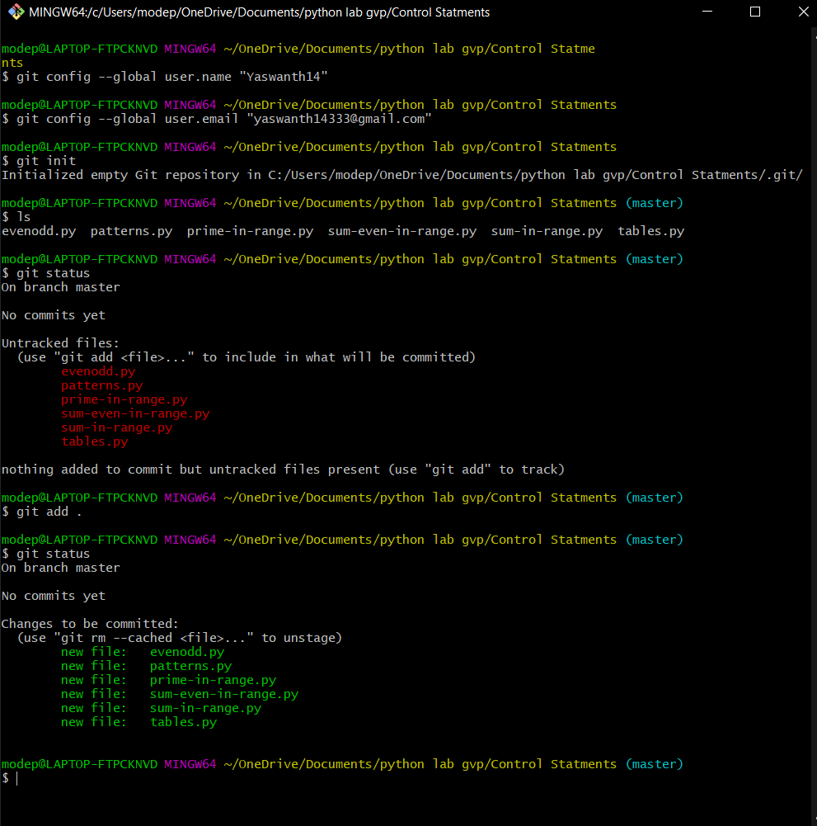Click the "Changes to be committed:" heading
Screen dimensions: 817x826
[90, 624]
